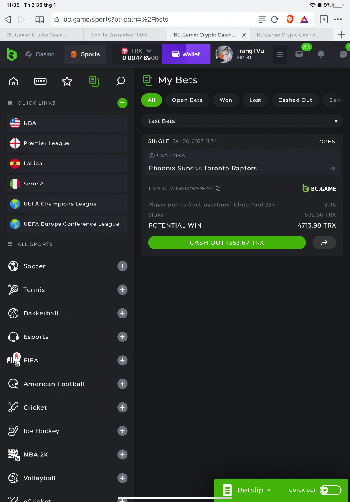Expand the Basketball sport category
This screenshot has height=502, width=350.
(122, 313)
